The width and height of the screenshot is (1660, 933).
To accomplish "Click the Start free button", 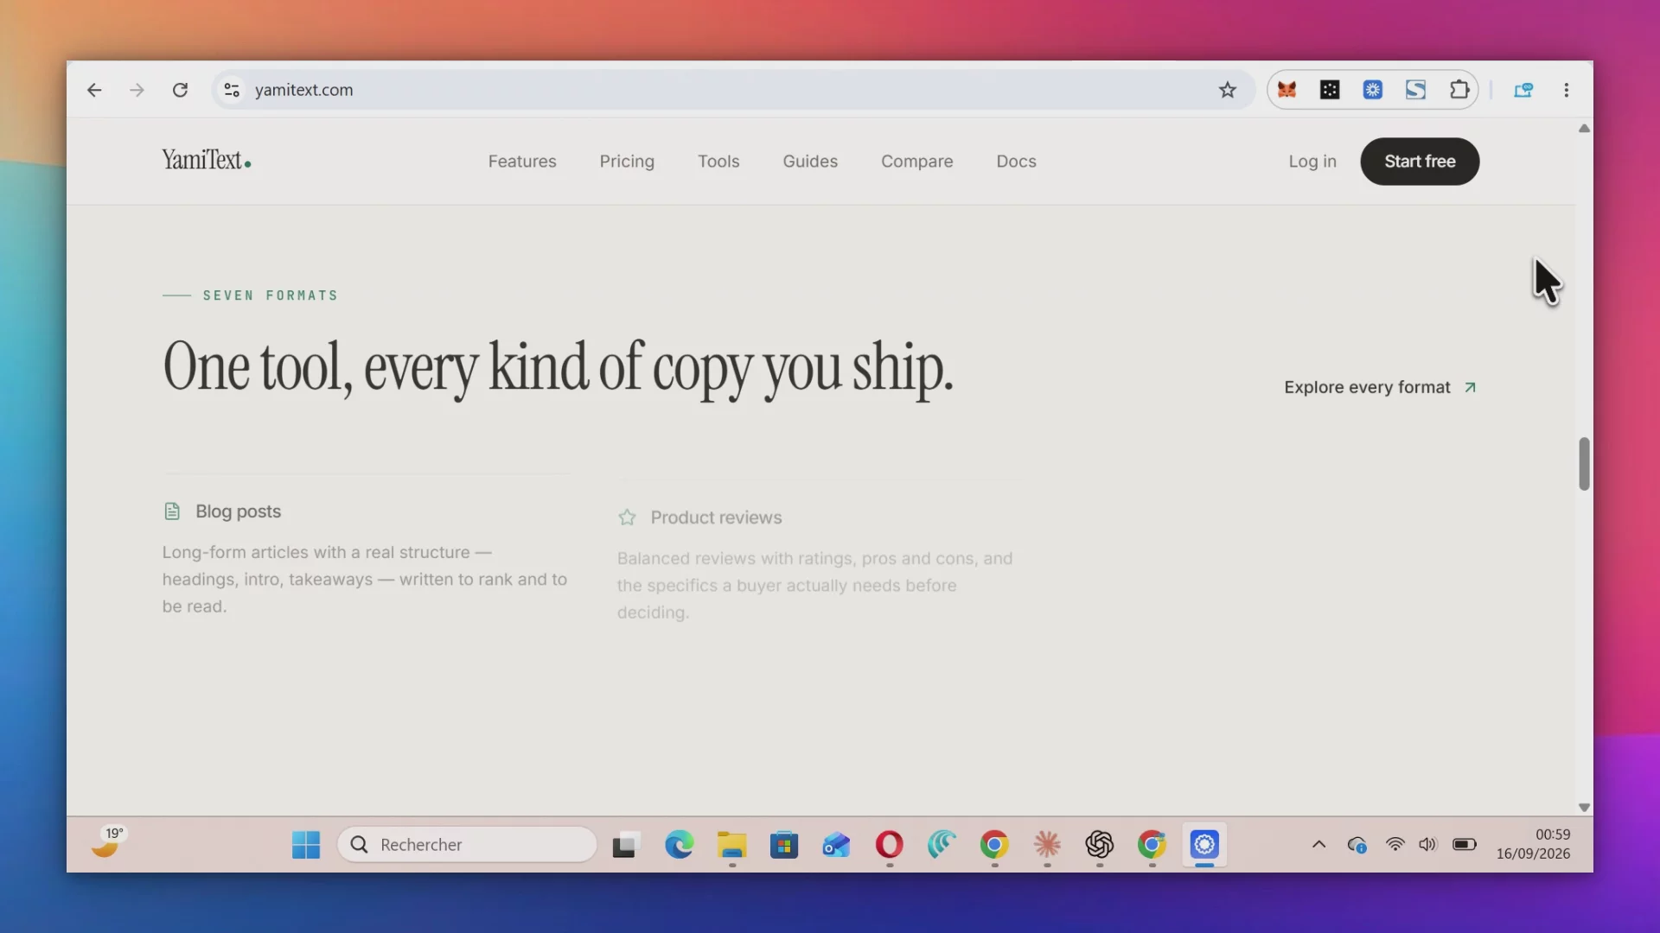I will 1420,162.
